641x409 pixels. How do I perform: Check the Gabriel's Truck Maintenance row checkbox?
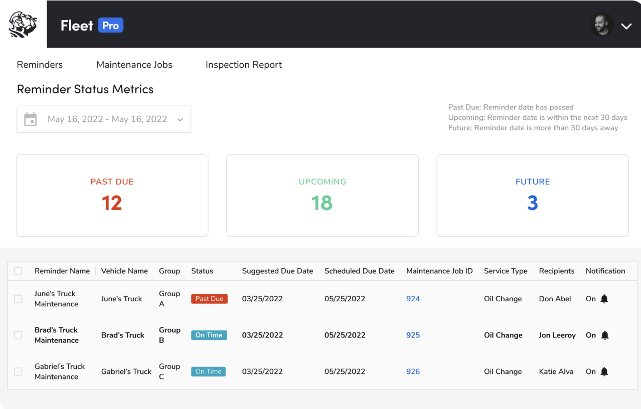click(18, 372)
